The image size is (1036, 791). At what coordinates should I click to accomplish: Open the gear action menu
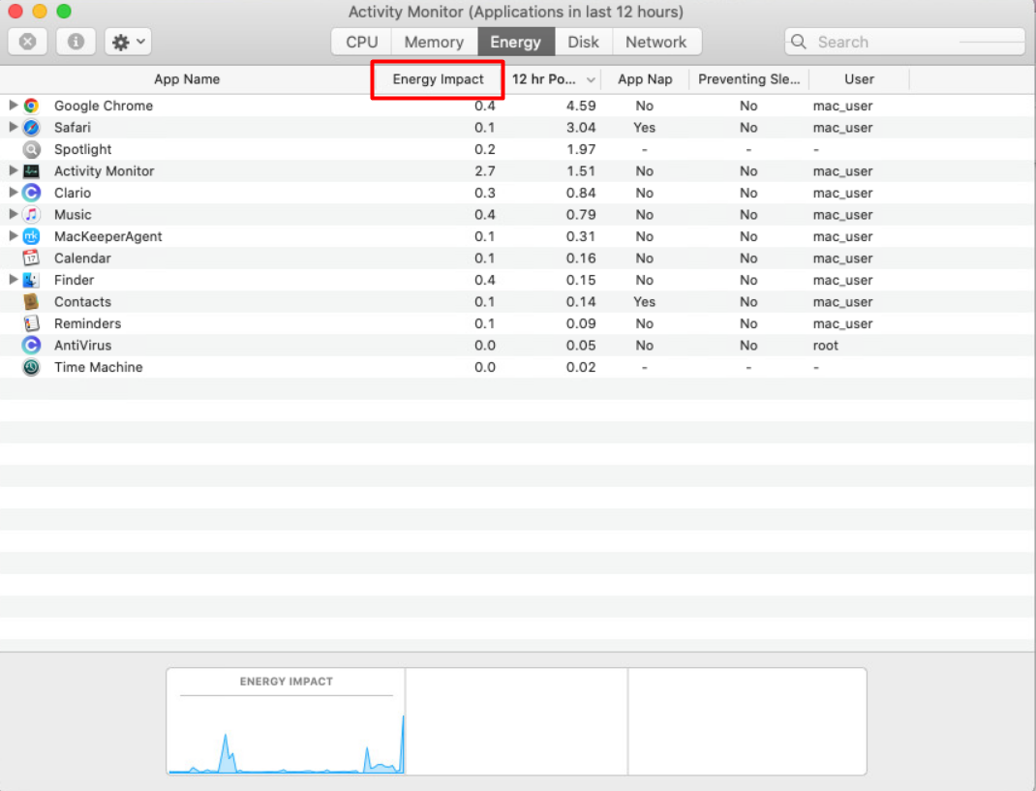tap(128, 42)
